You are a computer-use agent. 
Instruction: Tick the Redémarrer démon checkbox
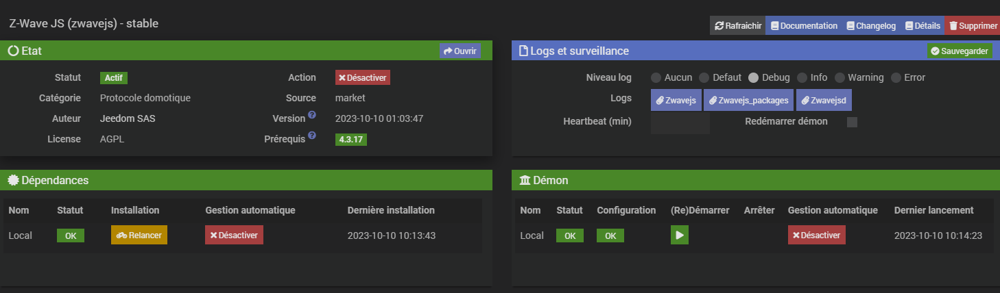853,123
